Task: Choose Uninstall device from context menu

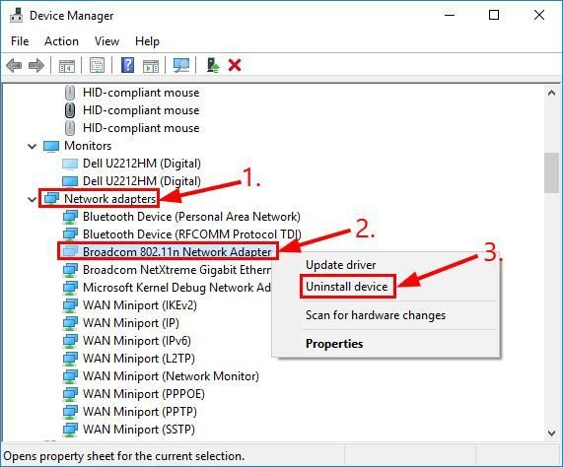Action: [347, 287]
